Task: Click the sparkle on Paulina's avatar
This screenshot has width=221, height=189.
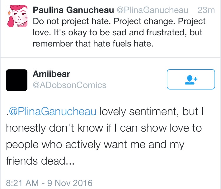Action: click(9, 13)
